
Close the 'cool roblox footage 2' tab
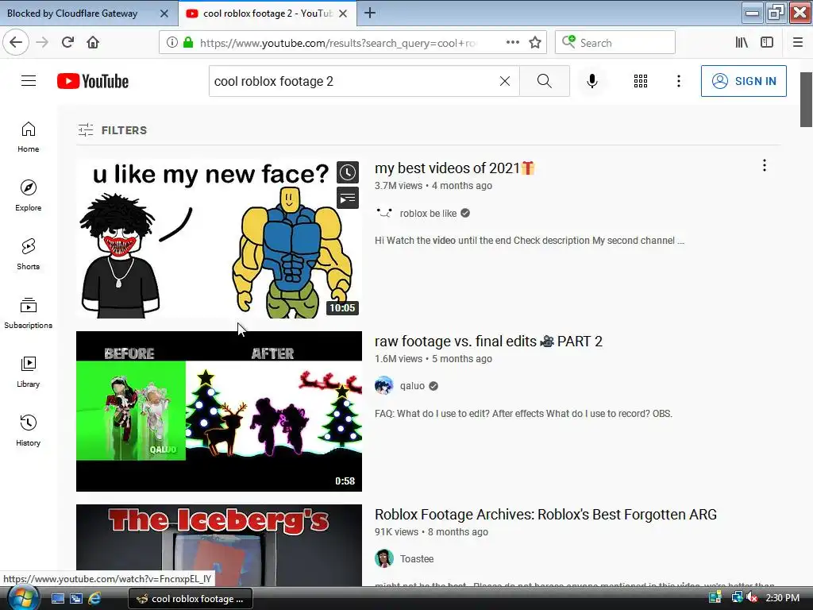pyautogui.click(x=343, y=14)
